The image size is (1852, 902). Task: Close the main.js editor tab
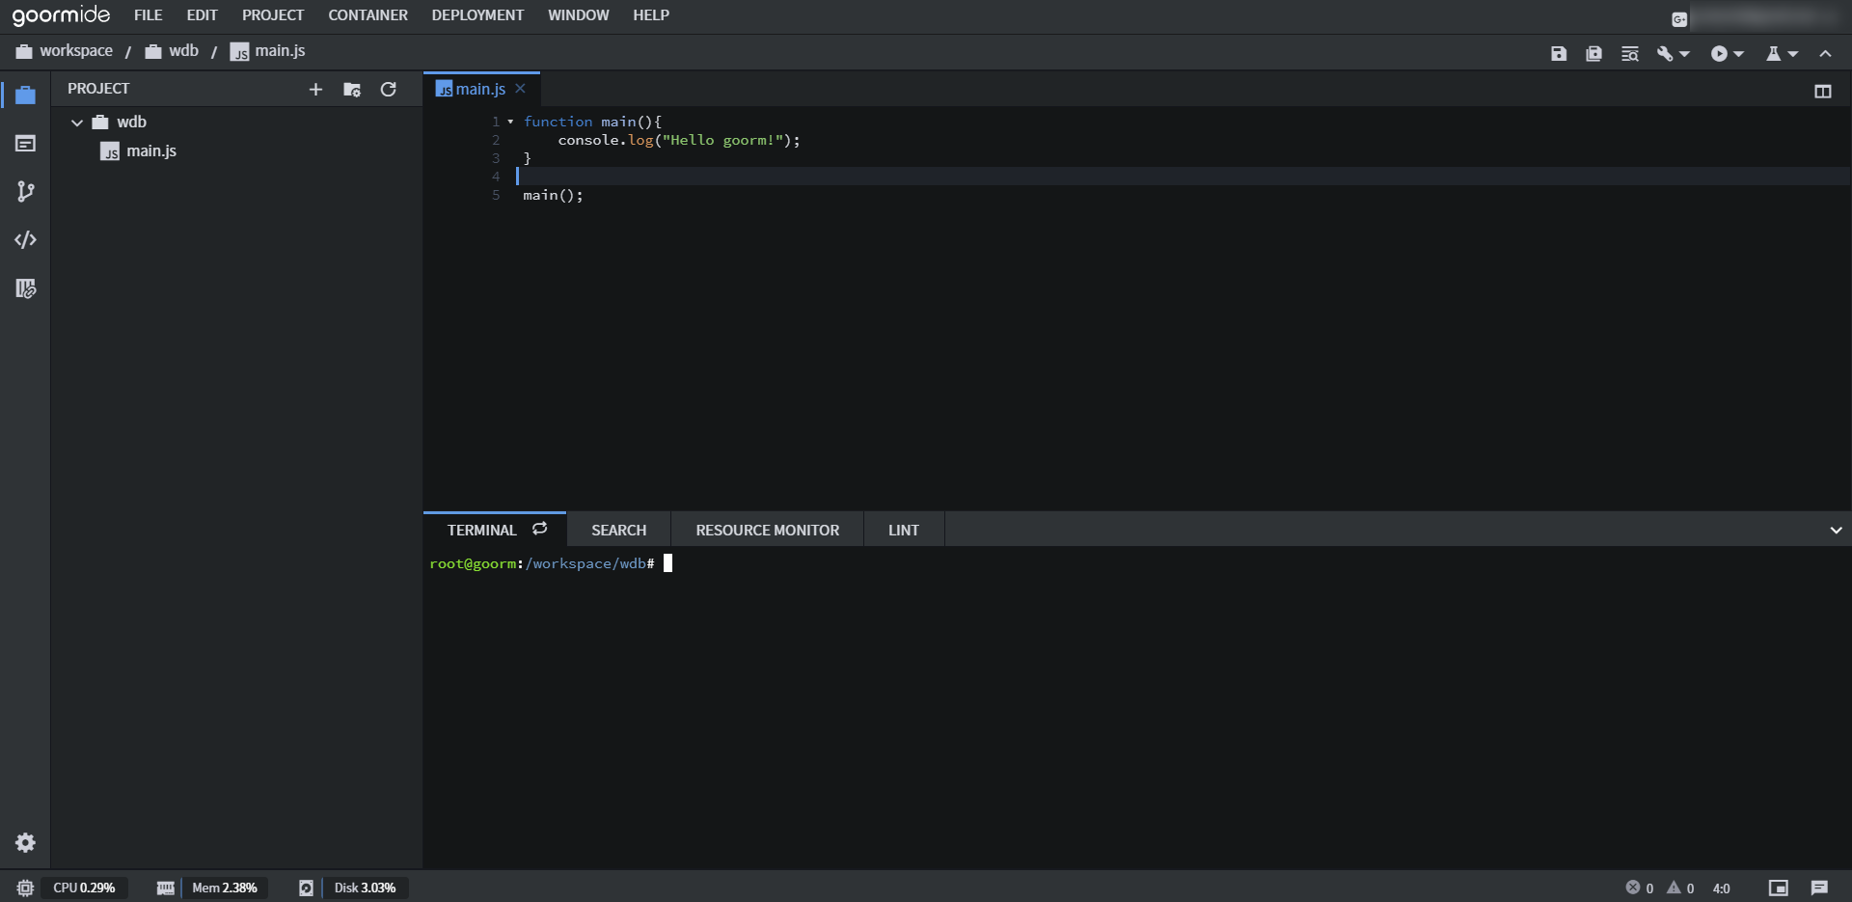tap(520, 89)
